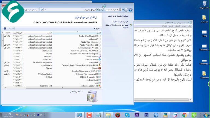The image size is (210, 118).
Task: Expand the breadcrumb arrow after 'لوحة التحكم'
Action: 106,10
